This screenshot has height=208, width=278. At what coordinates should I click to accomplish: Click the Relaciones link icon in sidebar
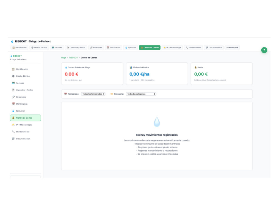13,97
